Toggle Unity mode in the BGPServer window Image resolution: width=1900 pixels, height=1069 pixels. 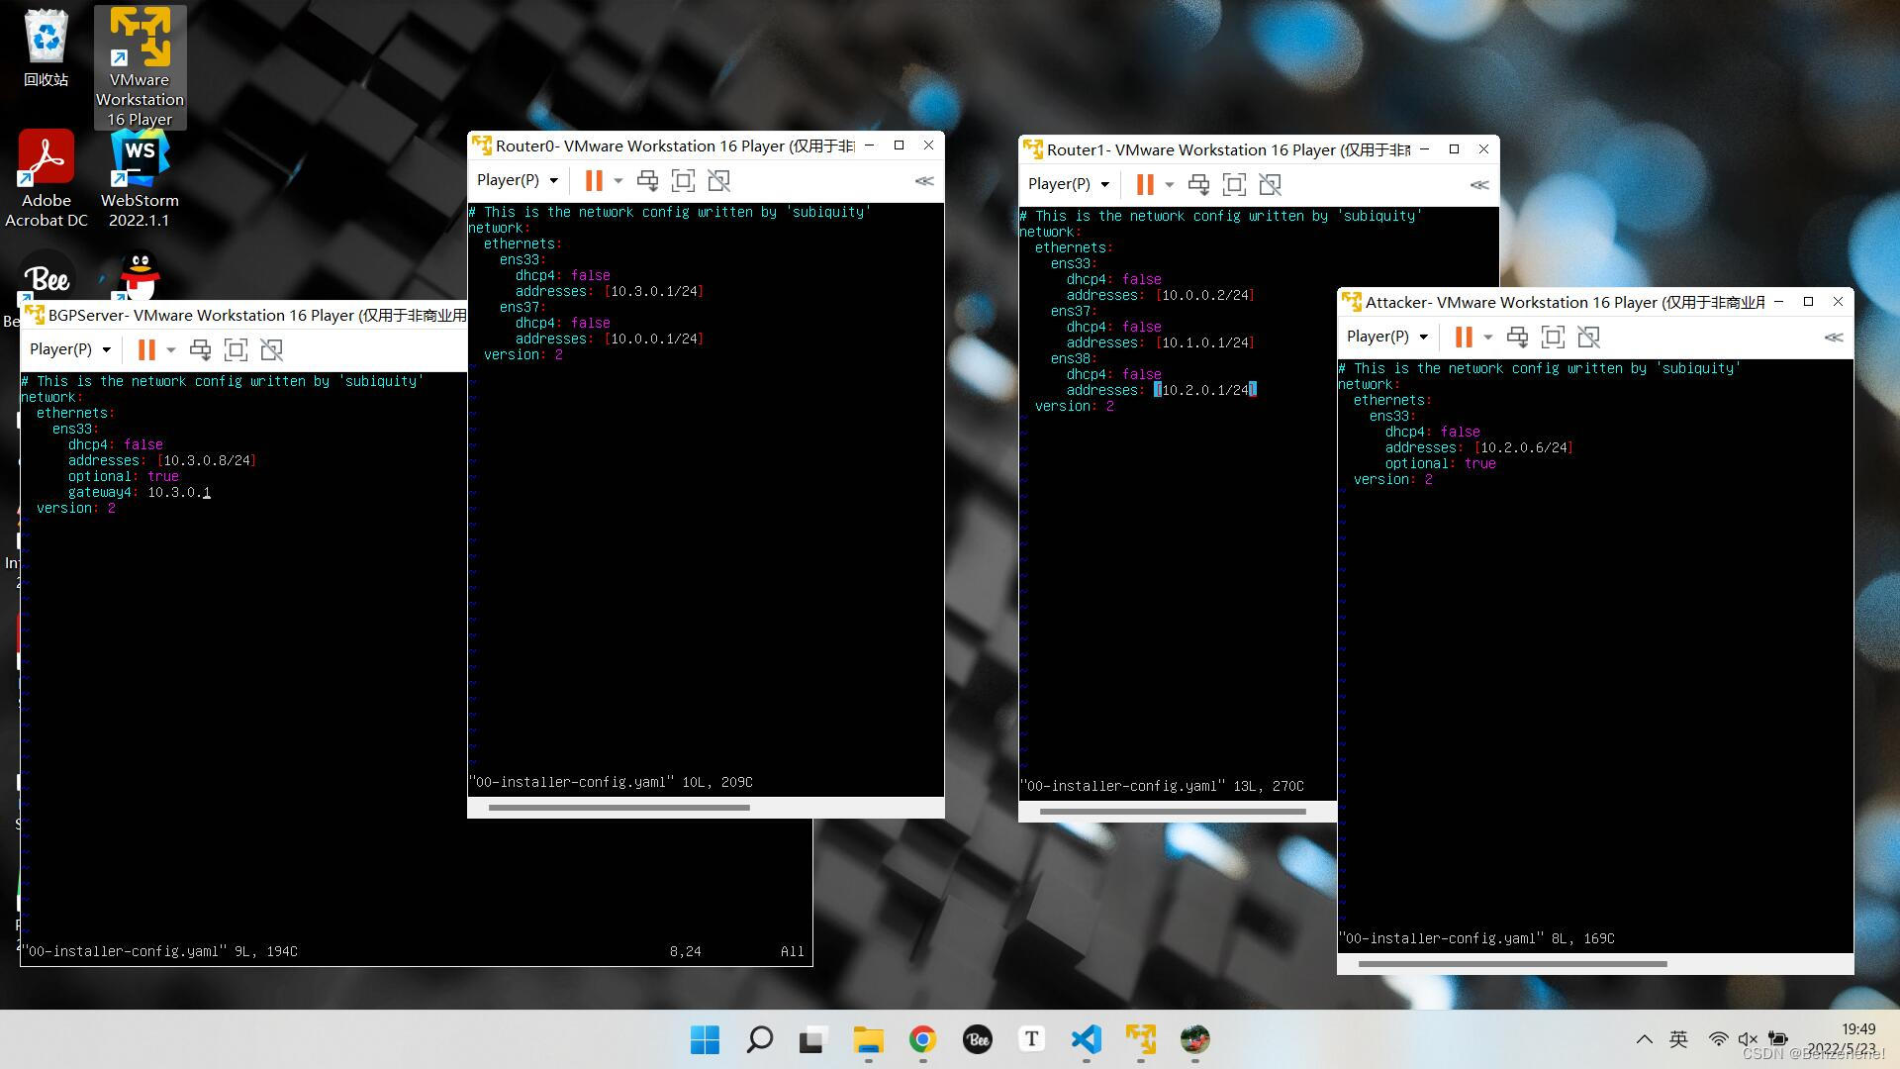(x=272, y=349)
